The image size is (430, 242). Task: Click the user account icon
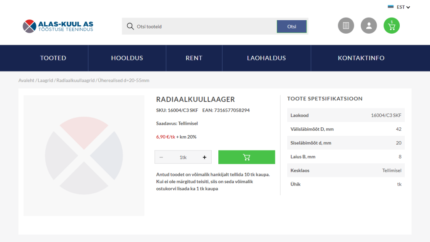pyautogui.click(x=369, y=26)
